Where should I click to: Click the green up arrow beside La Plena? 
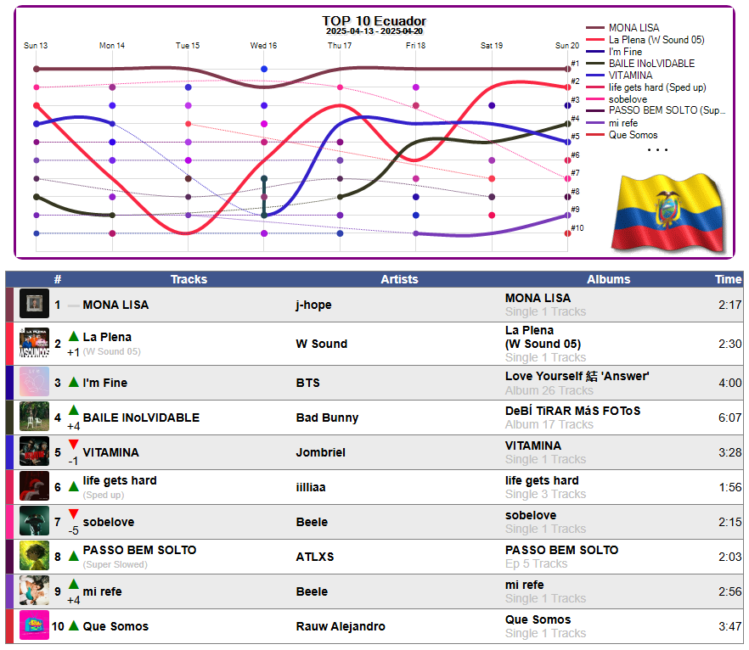coord(74,336)
